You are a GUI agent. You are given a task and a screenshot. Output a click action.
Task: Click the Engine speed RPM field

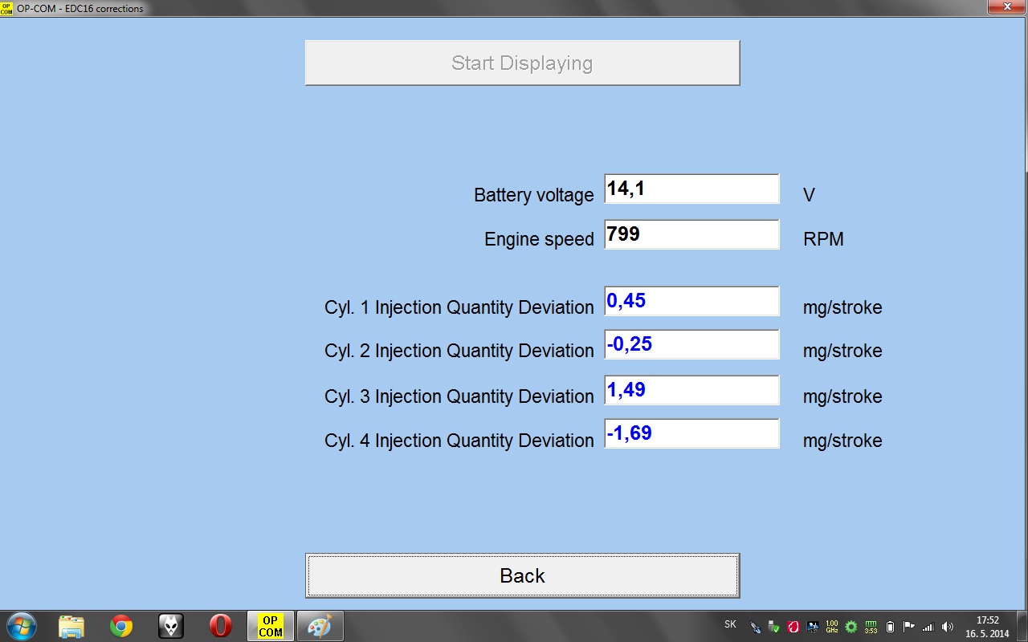(x=691, y=234)
